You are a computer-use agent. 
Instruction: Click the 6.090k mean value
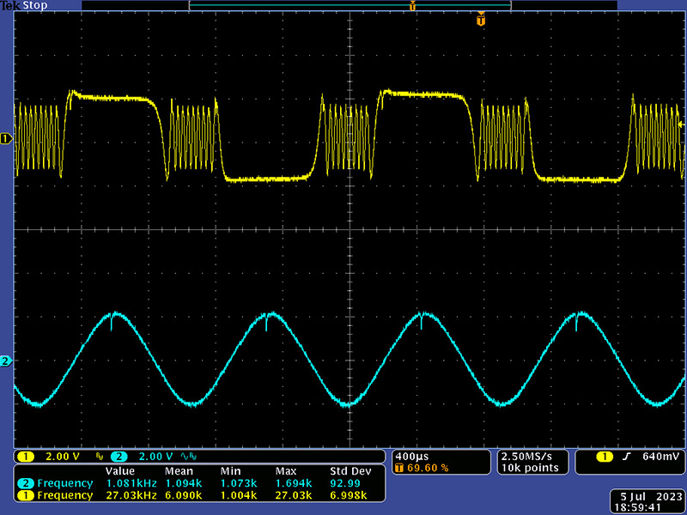tap(184, 495)
